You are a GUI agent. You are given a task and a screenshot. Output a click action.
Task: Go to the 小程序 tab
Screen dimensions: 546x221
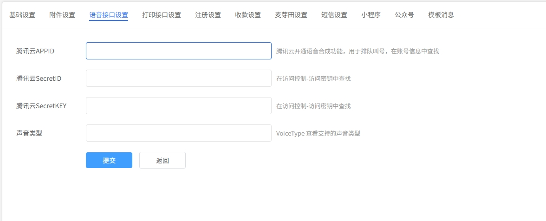(x=371, y=15)
